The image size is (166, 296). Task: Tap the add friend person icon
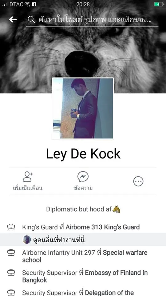pos(28,177)
